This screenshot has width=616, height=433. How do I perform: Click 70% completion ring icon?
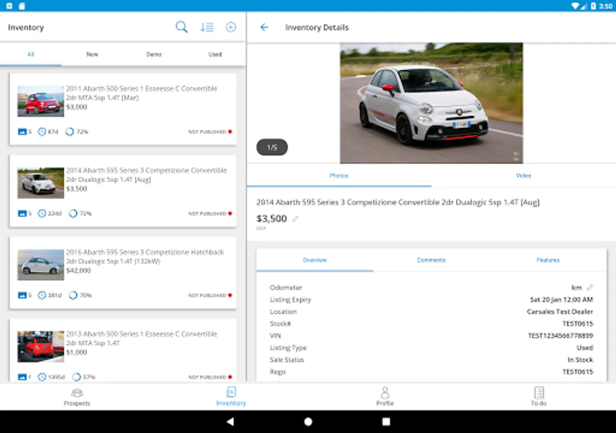click(x=73, y=295)
